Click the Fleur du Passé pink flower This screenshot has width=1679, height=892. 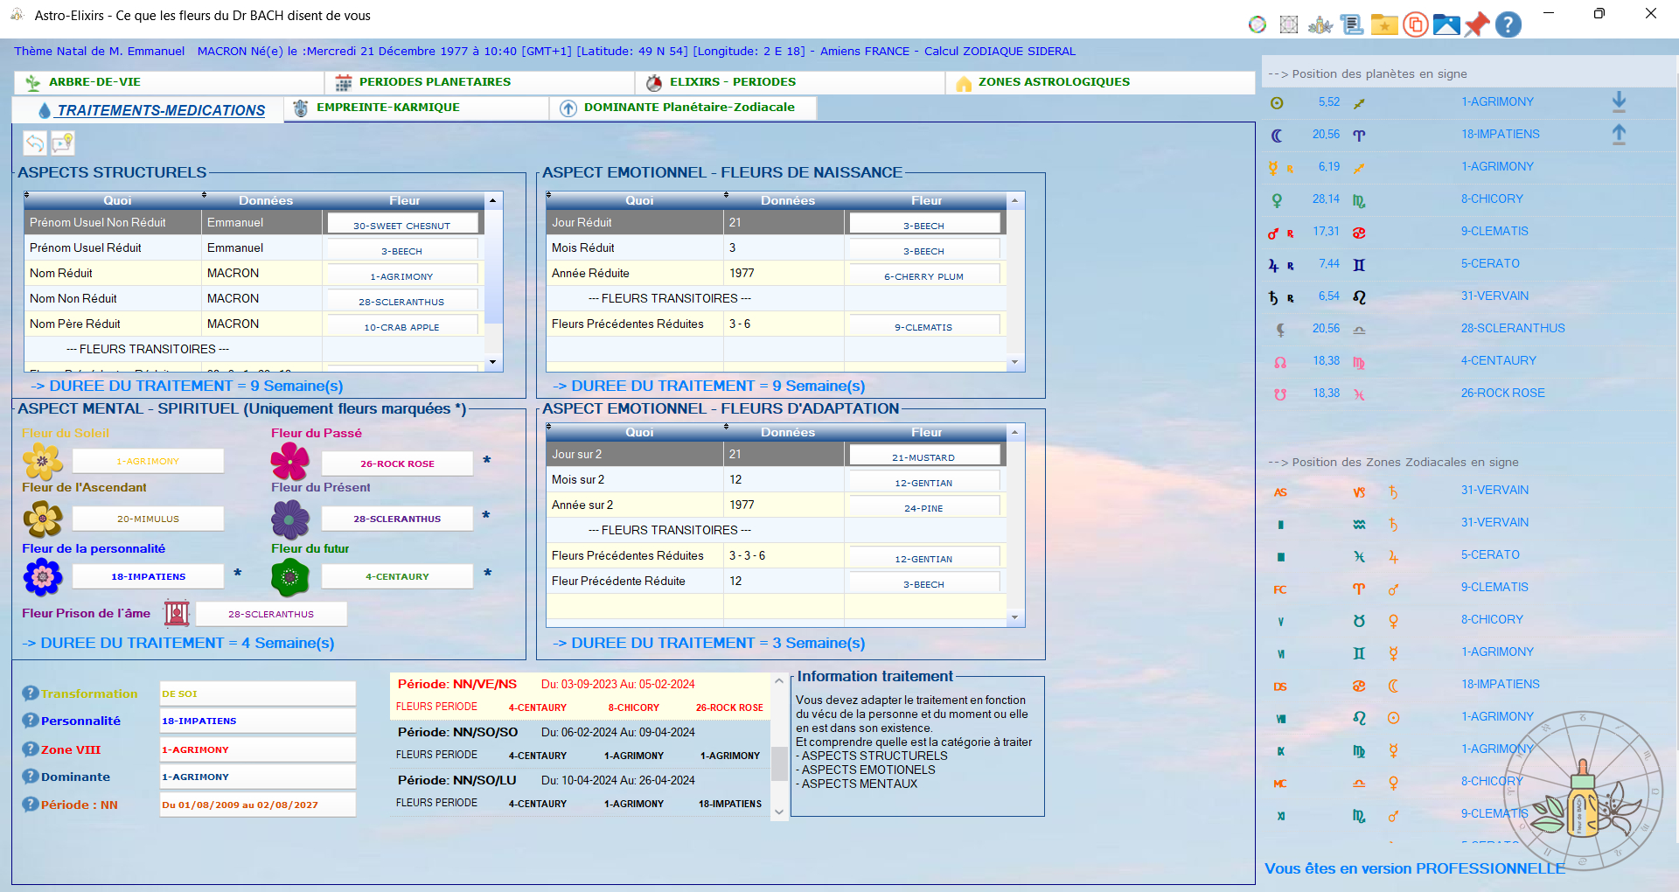click(290, 461)
